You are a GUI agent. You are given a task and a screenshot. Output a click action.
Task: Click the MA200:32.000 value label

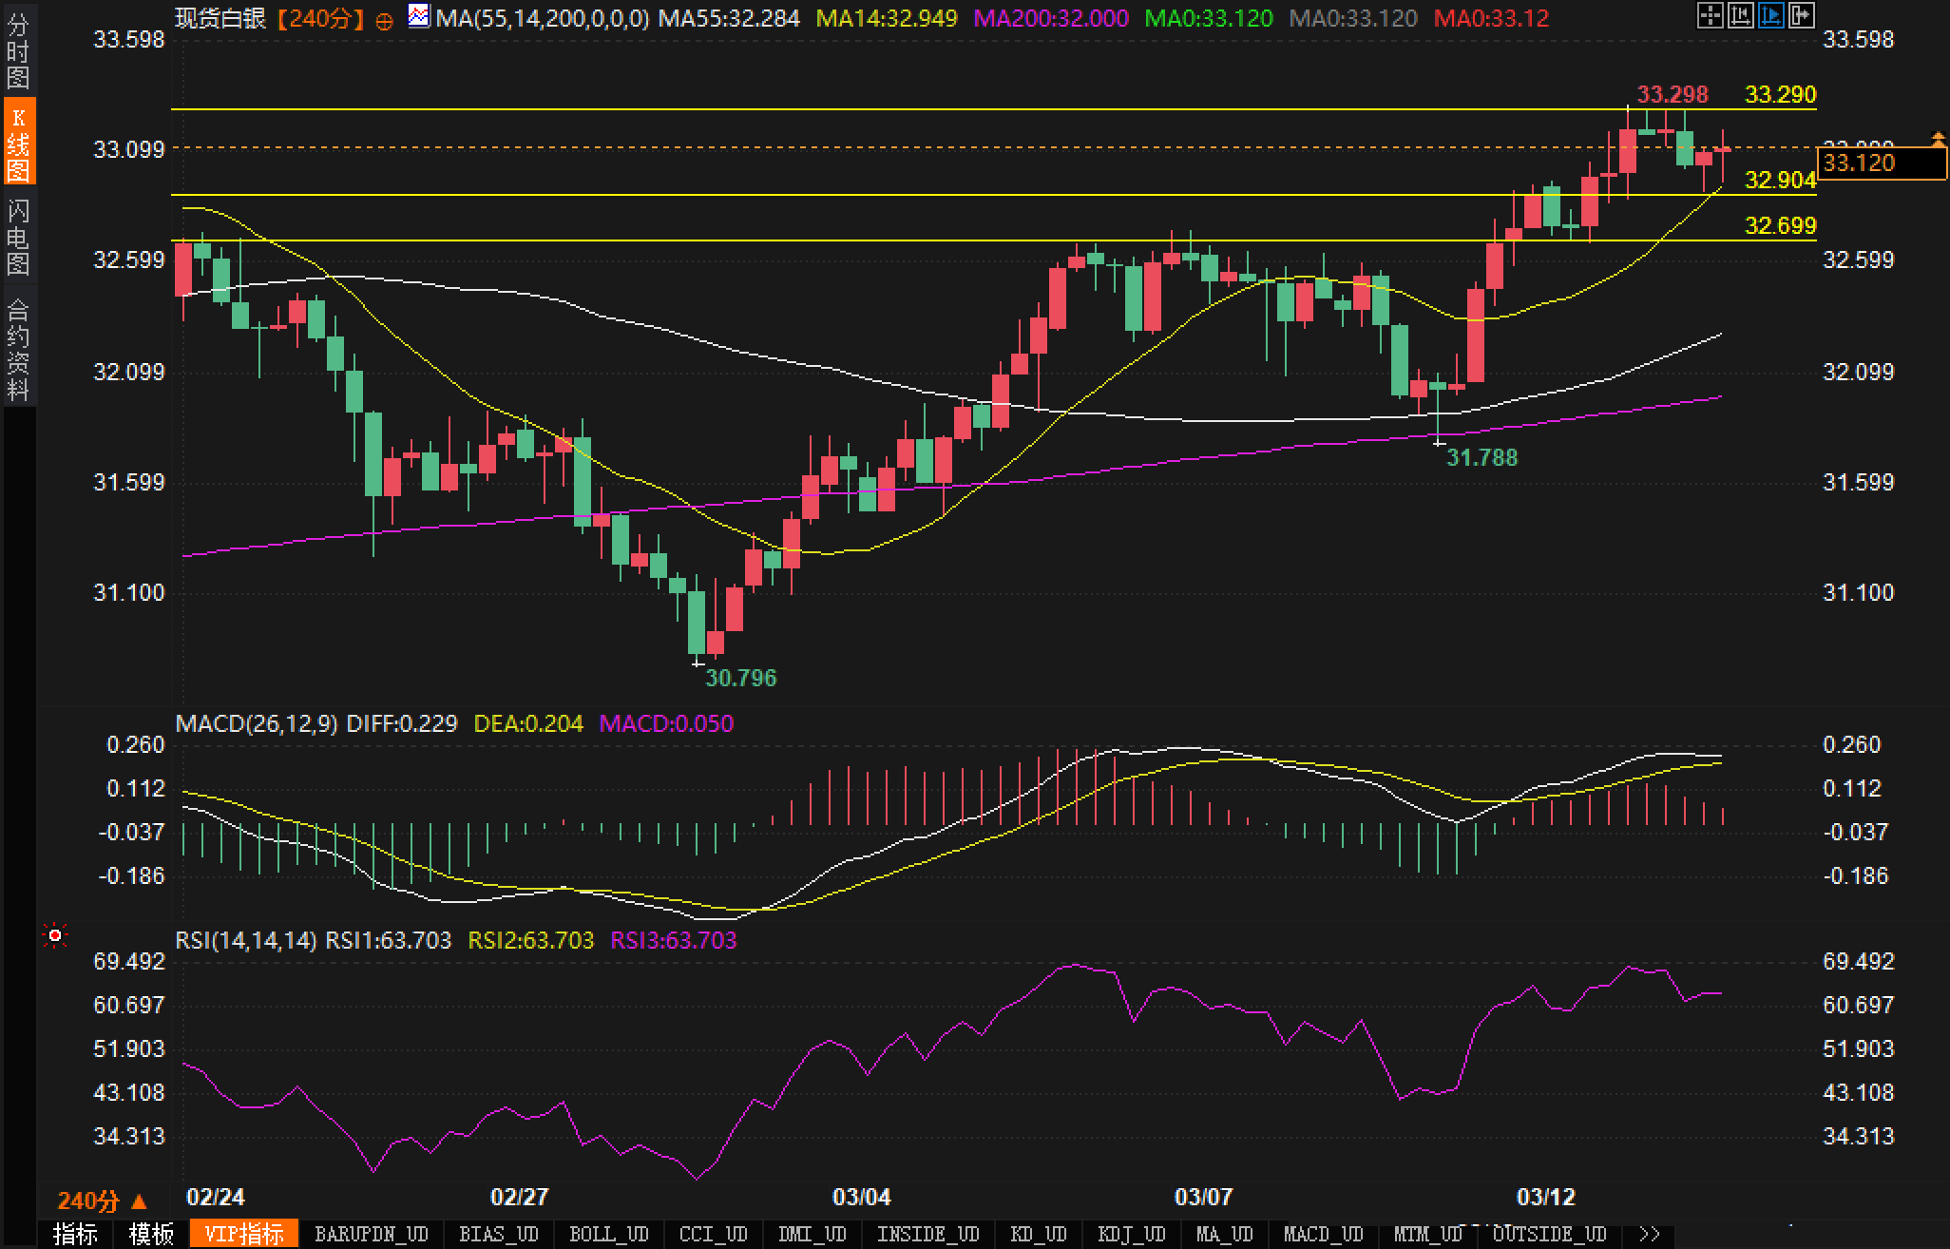(1051, 18)
